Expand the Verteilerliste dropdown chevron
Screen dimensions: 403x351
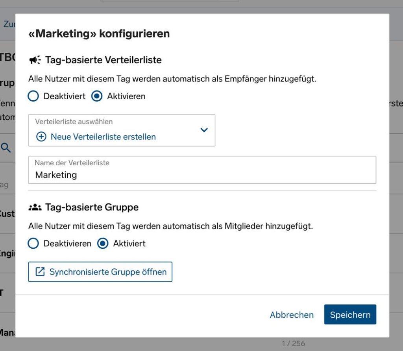[x=204, y=130]
